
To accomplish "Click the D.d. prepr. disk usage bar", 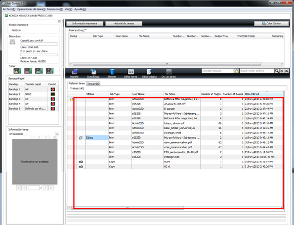I will point(39,55).
